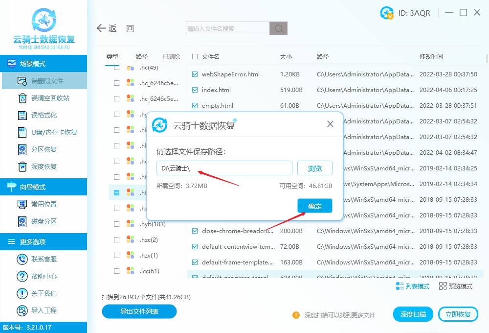This screenshot has height=333, width=489.
Task: Select 误格式化 format recovery icon
Action: [x=22, y=115]
